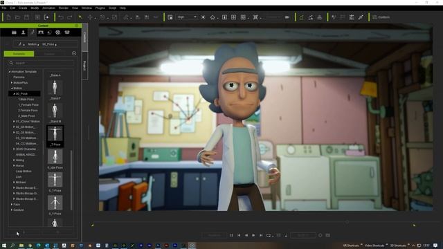The image size is (443, 249).
Task: Click the Save Project icon
Action: (x=26, y=17)
